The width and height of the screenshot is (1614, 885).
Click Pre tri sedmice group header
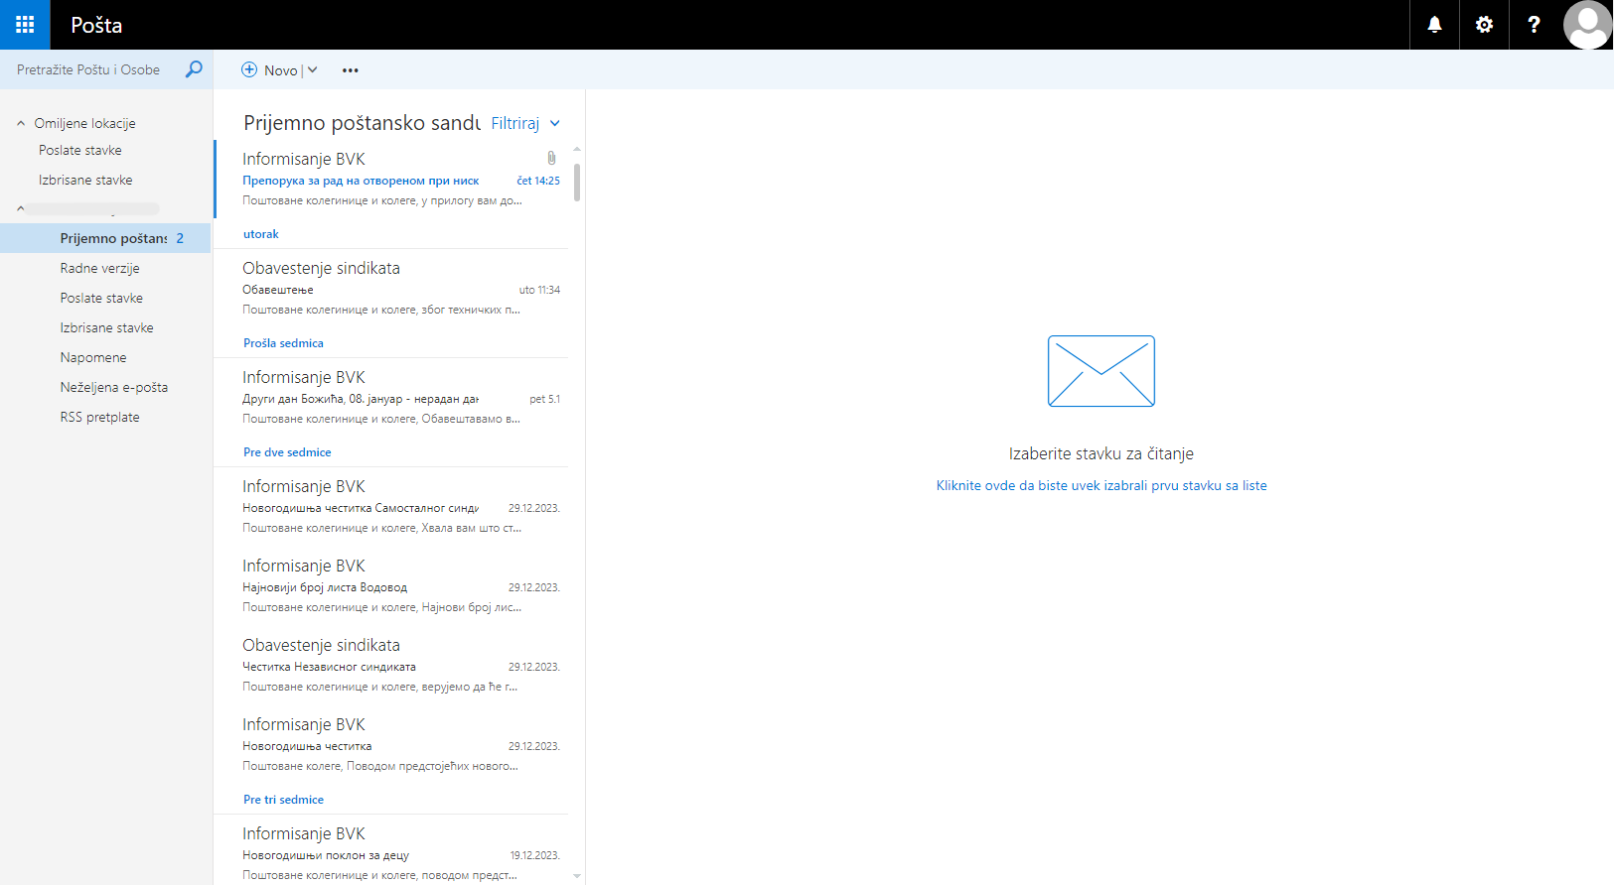(x=283, y=800)
